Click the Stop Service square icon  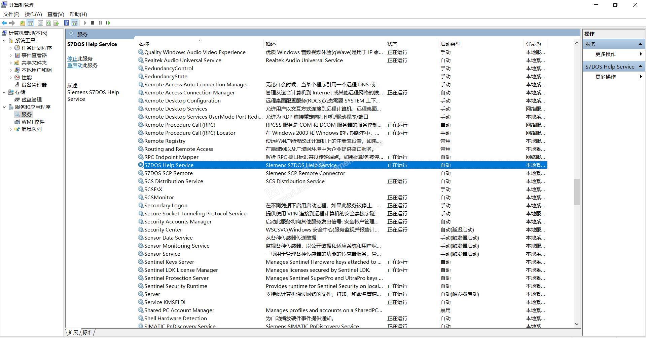[93, 23]
